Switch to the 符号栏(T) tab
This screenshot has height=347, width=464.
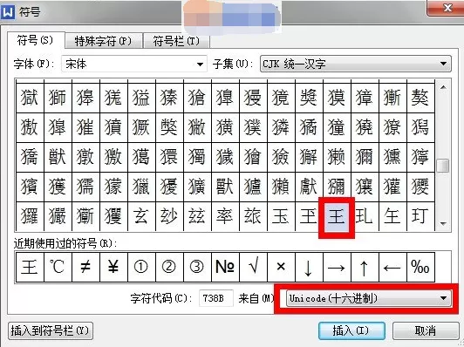[176, 41]
